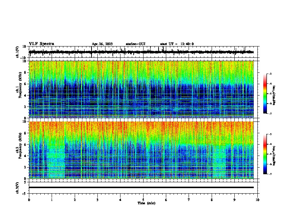Click the ch.2 colorbar log(PSD) label
The height and width of the screenshot is (224, 290).
pos(274,156)
